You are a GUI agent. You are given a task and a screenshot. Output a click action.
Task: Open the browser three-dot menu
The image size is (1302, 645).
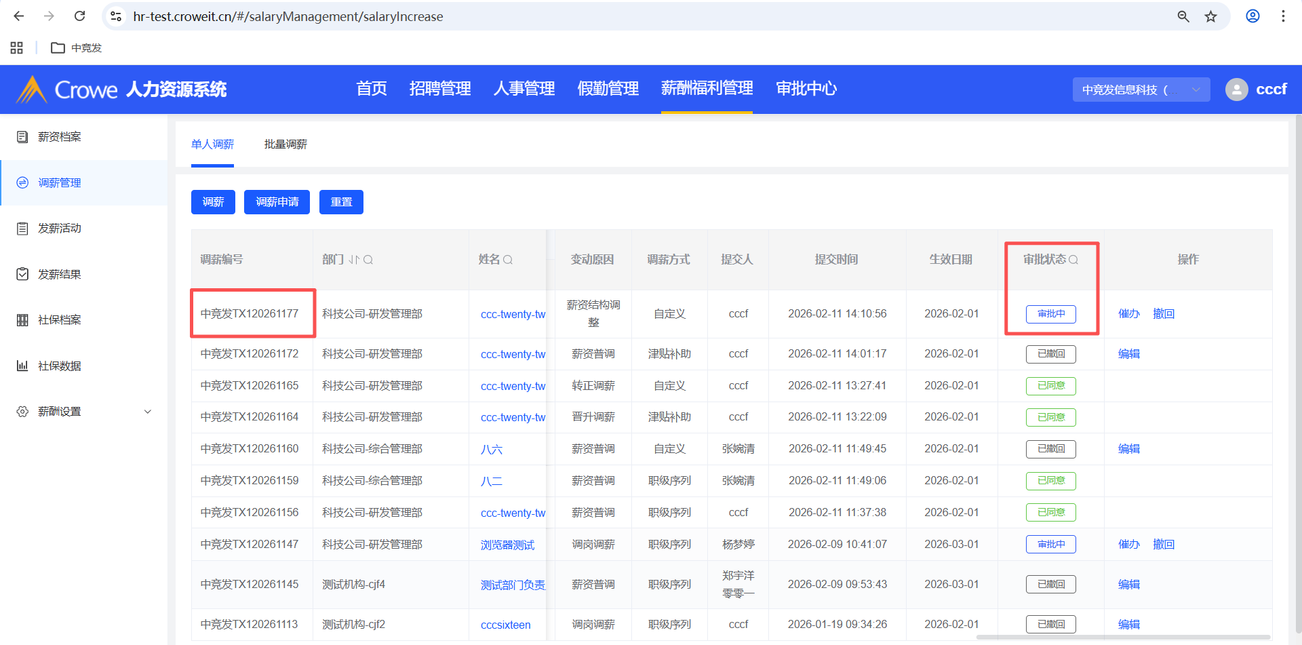point(1283,16)
